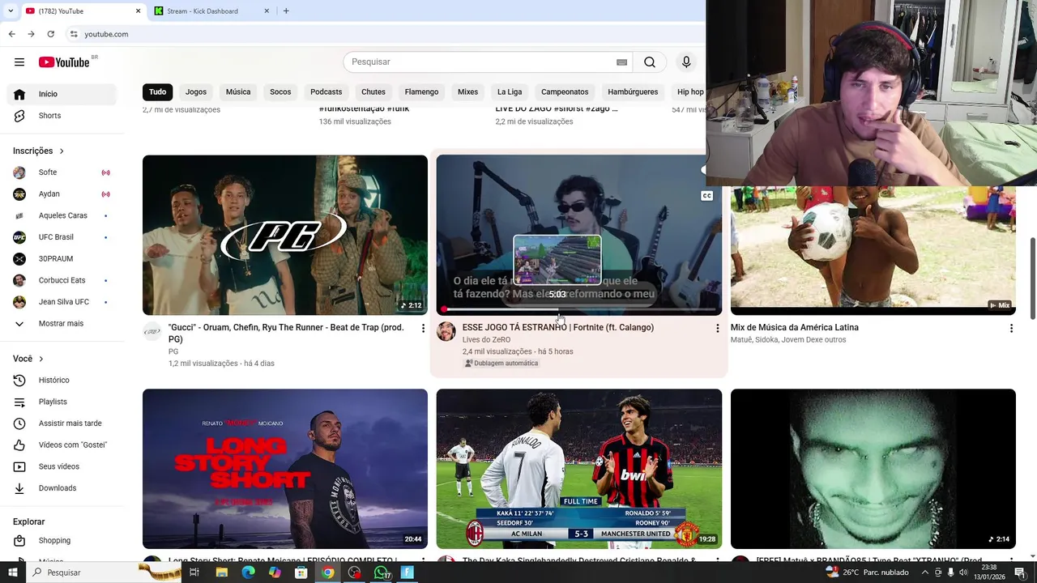Expand the Inscrições section arrow
Viewport: 1037px width, 583px height.
(61, 151)
